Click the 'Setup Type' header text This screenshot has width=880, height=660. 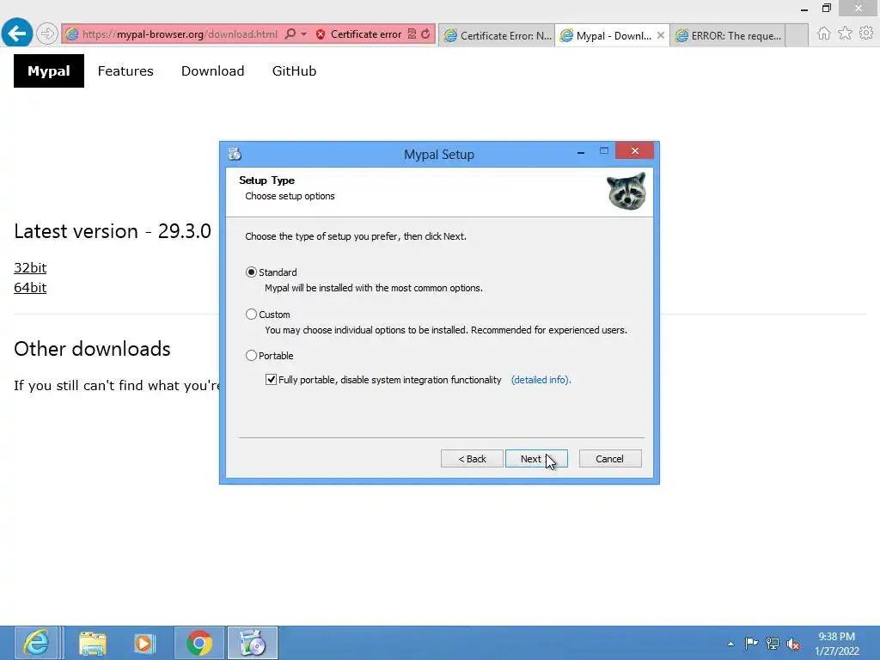point(266,180)
